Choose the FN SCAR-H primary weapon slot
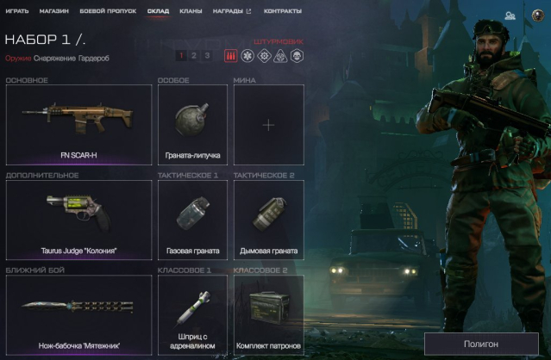Image resolution: width=551 pixels, height=360 pixels. coord(79,125)
